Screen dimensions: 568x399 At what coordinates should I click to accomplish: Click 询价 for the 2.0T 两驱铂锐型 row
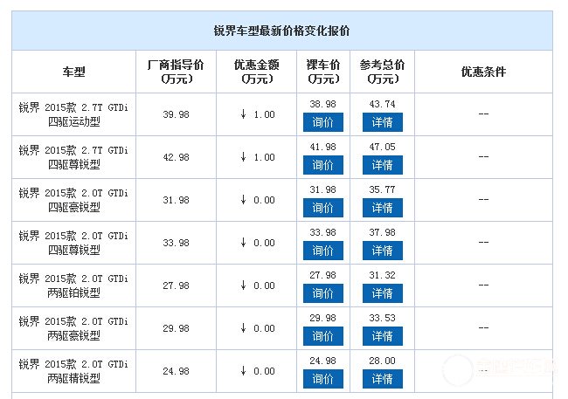322,293
